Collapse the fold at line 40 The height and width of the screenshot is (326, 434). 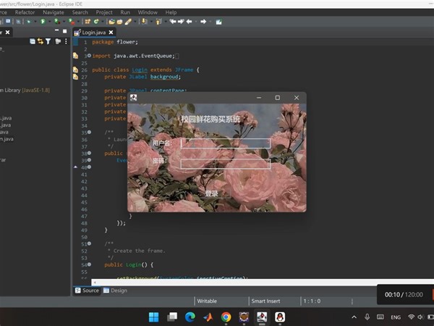click(89, 167)
